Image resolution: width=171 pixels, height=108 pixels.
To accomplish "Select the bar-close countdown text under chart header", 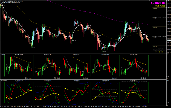I will (x=11, y=2).
